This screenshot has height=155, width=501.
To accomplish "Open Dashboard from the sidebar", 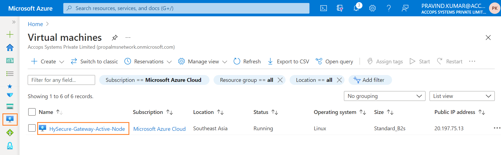I will (10, 60).
